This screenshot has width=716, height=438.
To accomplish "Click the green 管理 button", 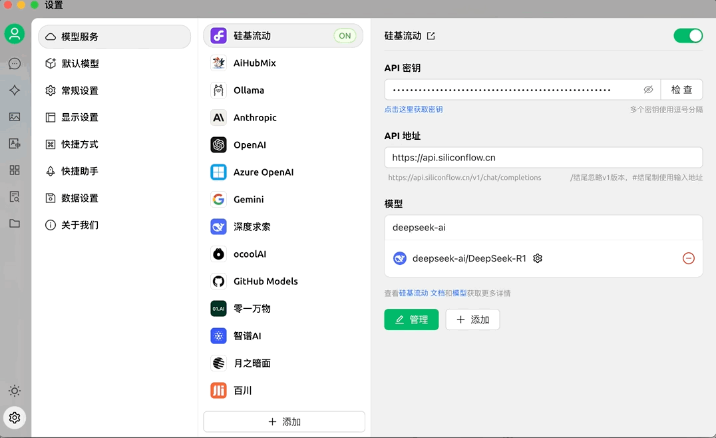I will coord(411,320).
